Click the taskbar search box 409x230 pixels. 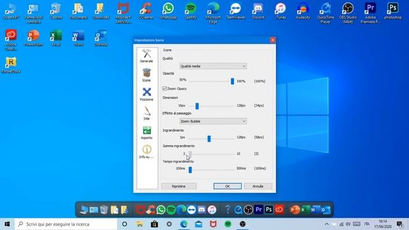(66, 224)
